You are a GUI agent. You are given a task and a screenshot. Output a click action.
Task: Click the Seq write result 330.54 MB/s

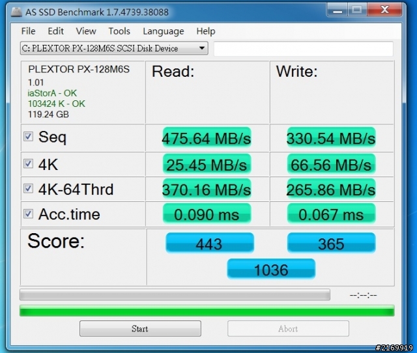pos(331,138)
